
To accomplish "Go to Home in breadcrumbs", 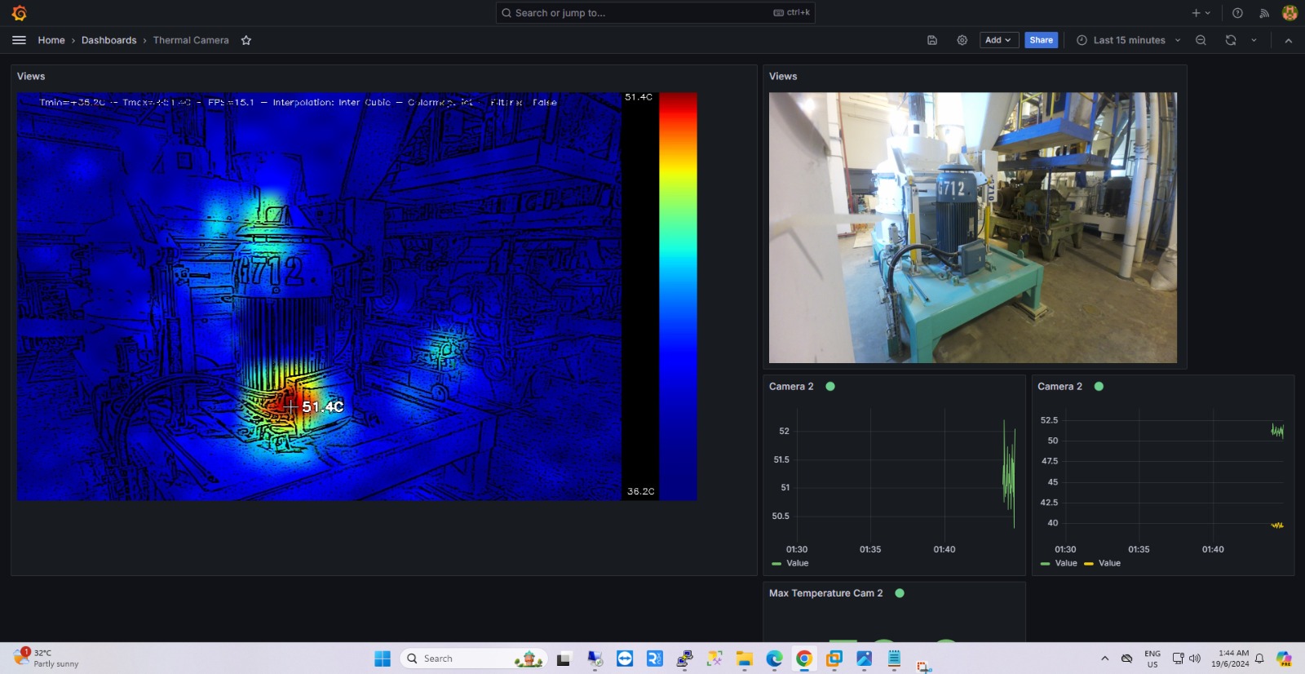I will tap(51, 40).
